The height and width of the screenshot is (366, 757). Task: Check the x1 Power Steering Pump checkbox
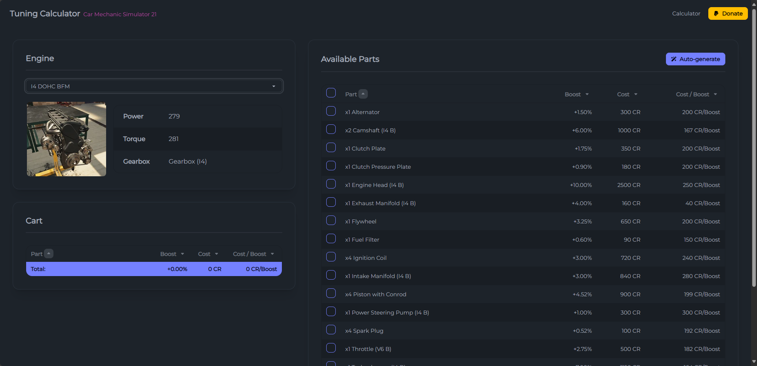331,311
